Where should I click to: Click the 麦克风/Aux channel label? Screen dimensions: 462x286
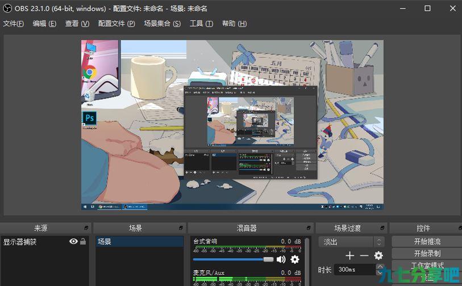click(209, 273)
